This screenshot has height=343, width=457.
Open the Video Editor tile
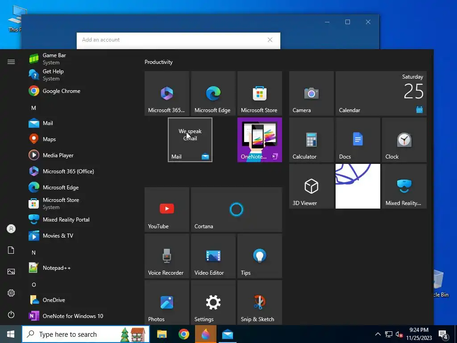(213, 256)
